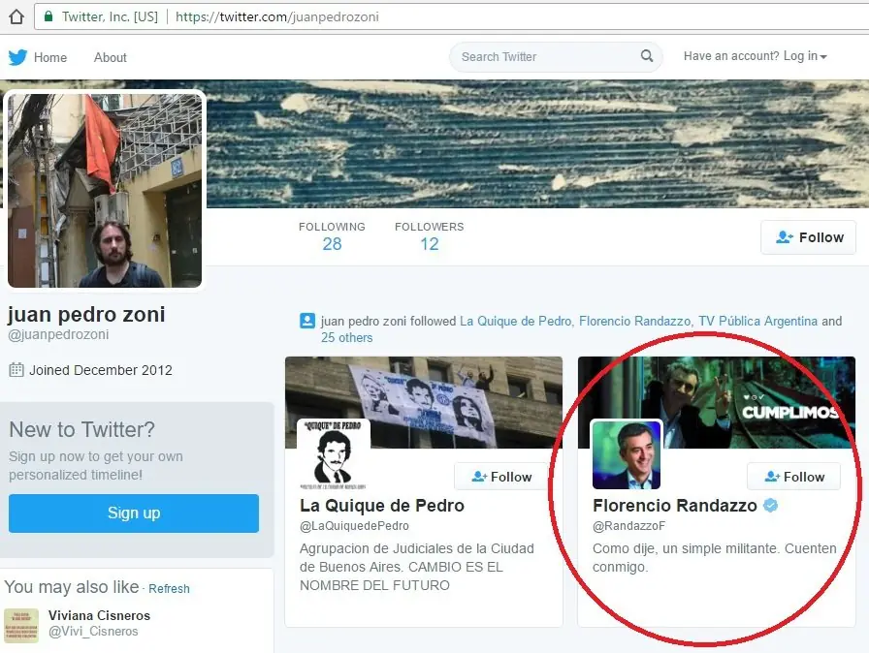Open Florencio Randazzo's Cumplimos banner image
Image resolution: width=869 pixels, height=653 pixels.
[717, 402]
